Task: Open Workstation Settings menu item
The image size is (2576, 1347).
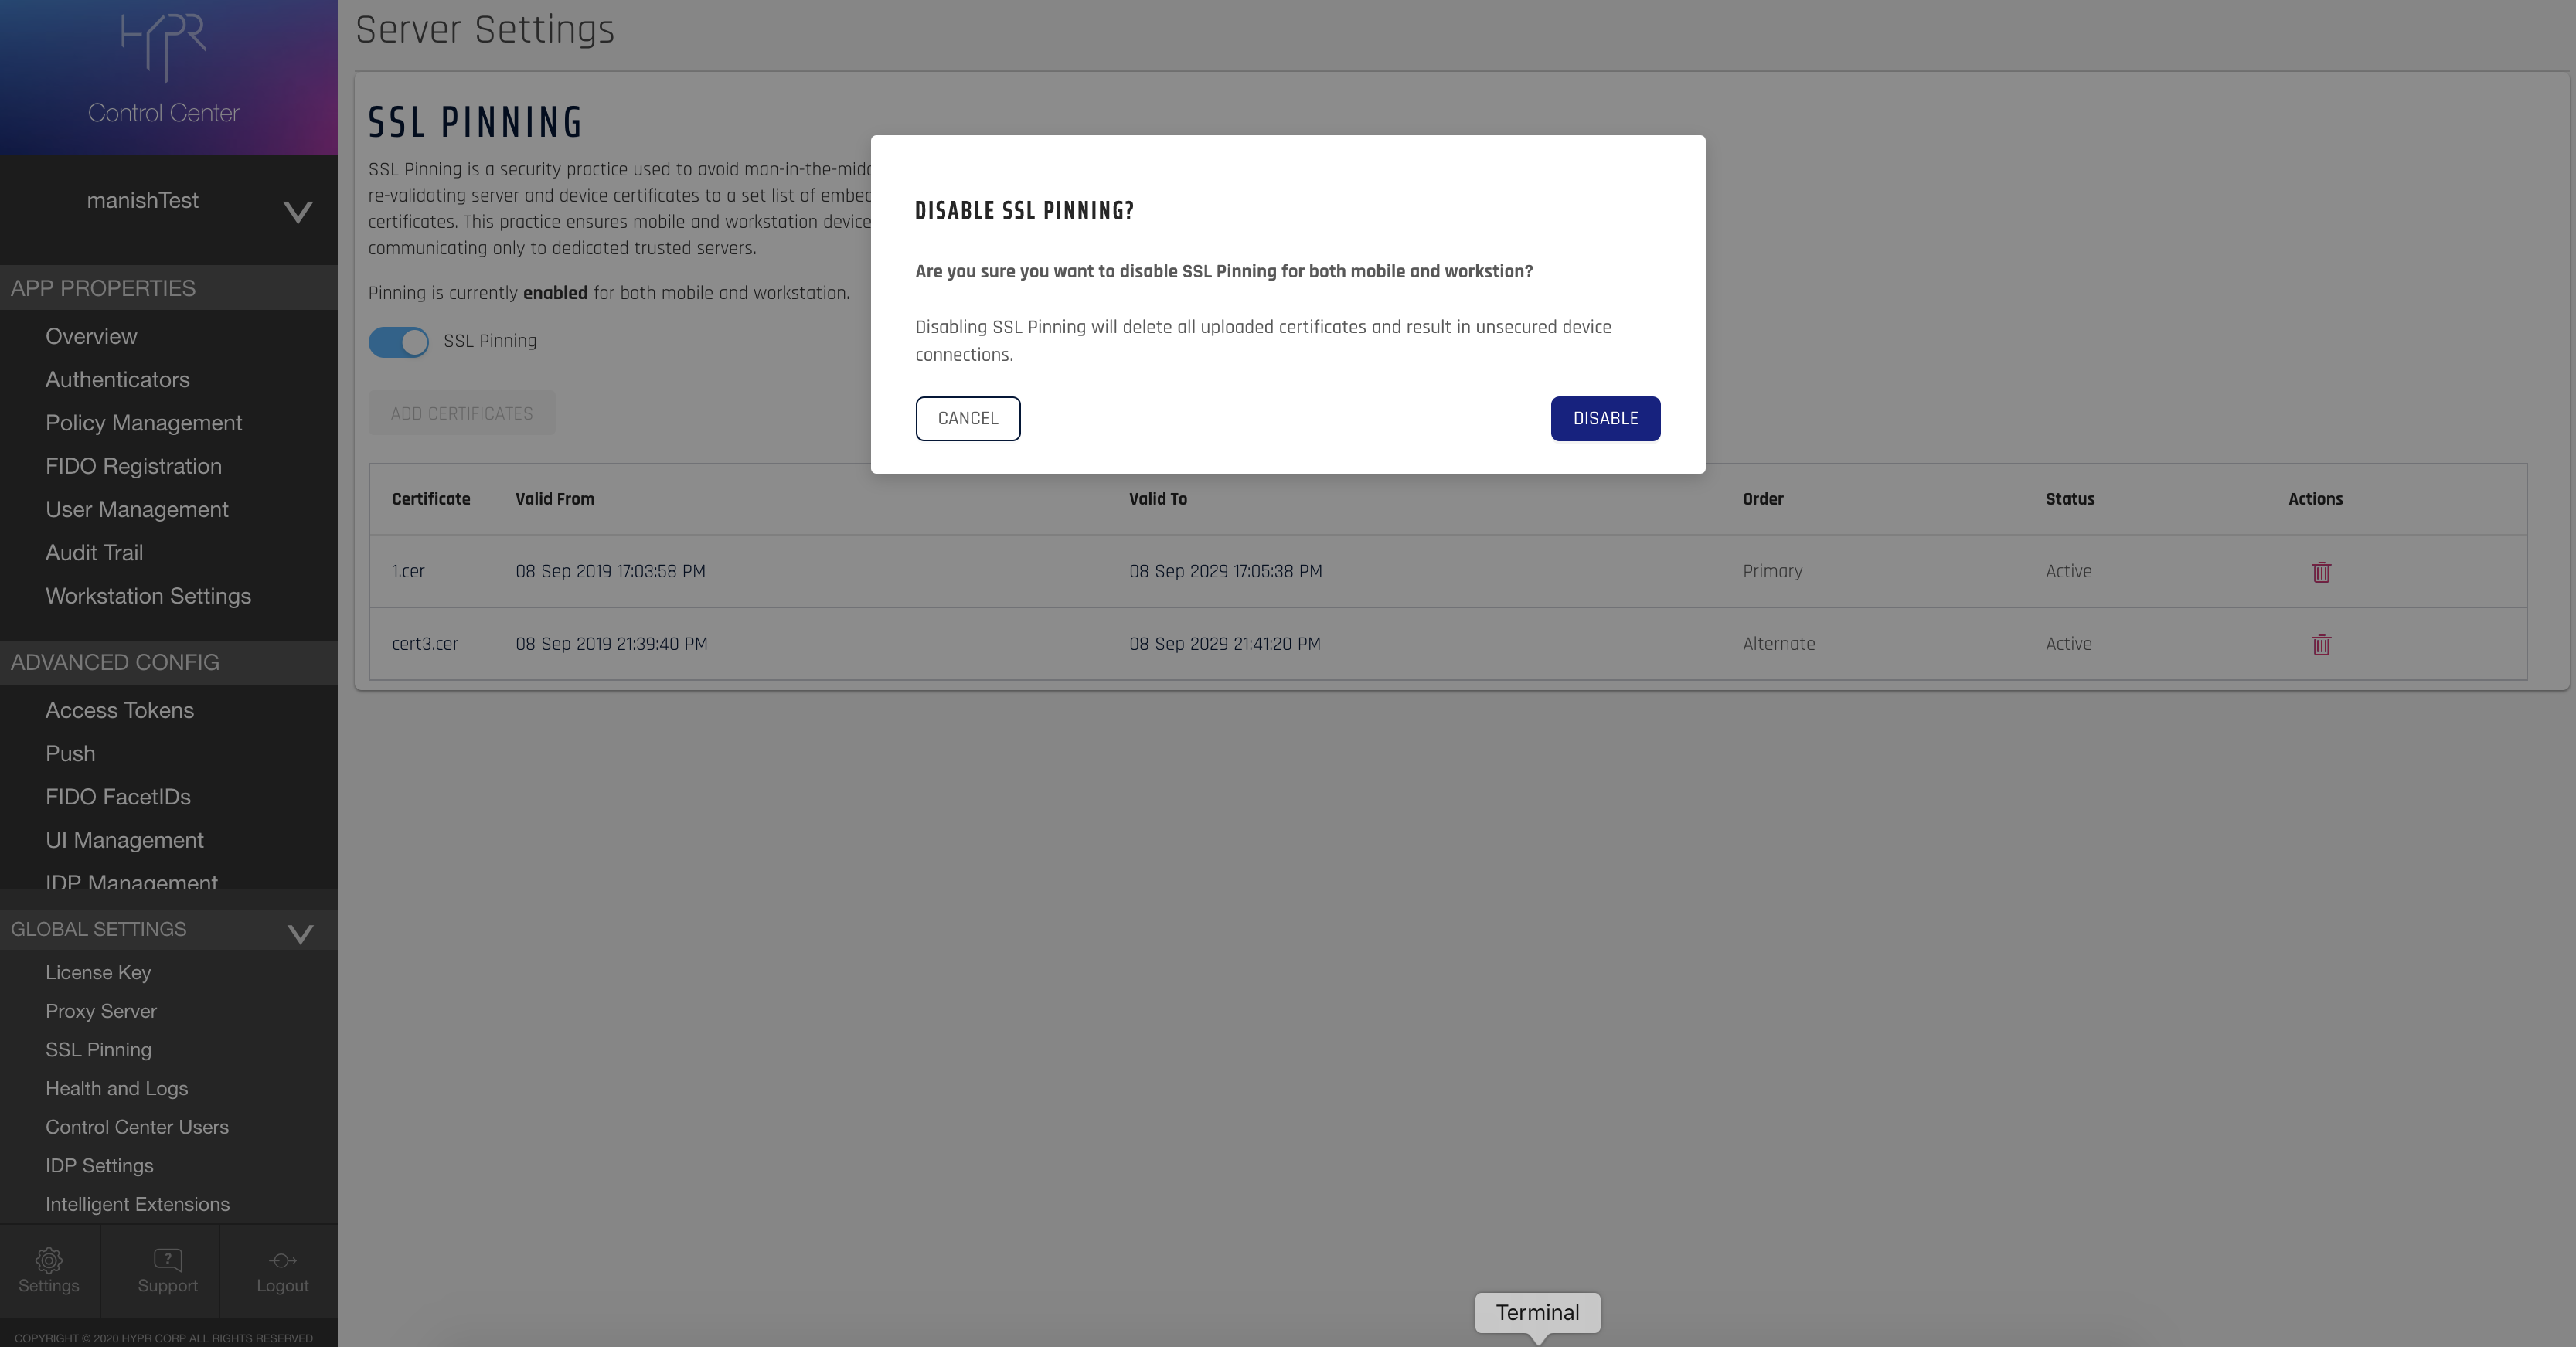Action: tap(148, 596)
